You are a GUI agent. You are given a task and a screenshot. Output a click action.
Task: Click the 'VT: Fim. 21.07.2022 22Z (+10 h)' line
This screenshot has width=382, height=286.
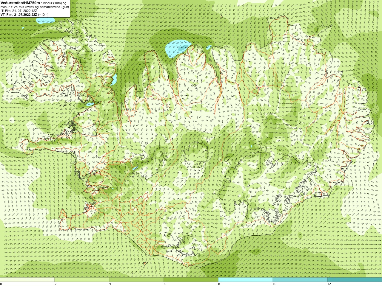(x=24, y=15)
